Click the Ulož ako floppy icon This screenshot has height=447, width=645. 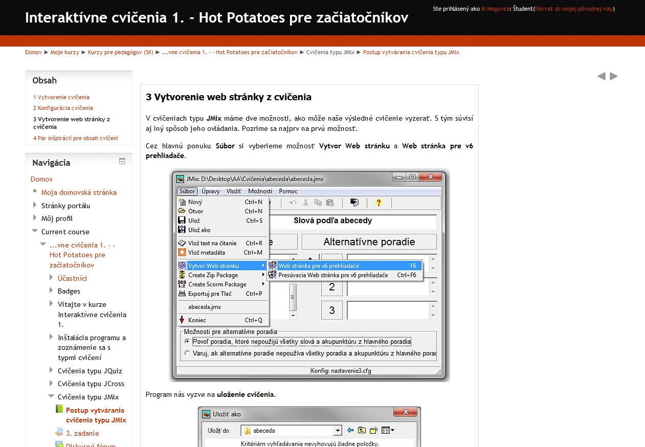tap(182, 230)
